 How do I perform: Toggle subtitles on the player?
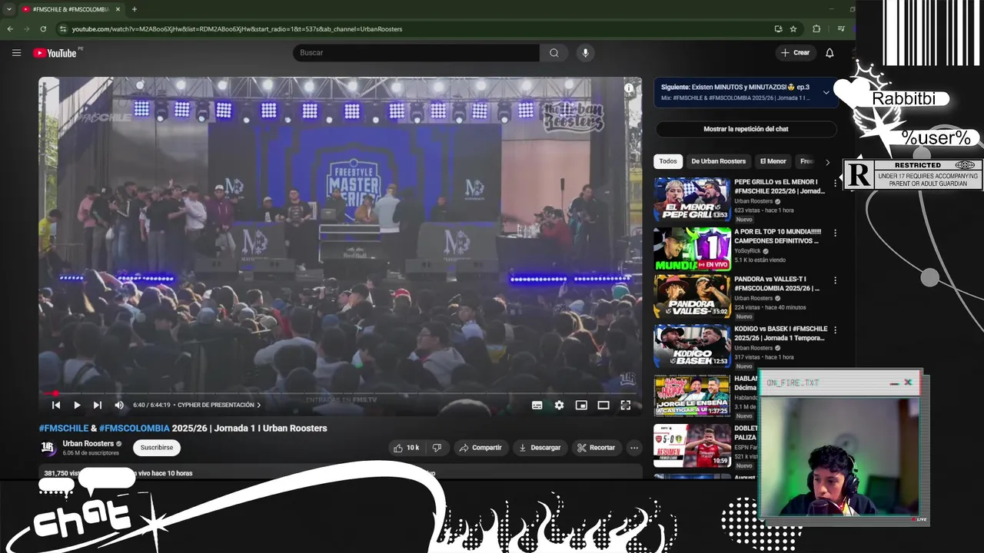[x=537, y=405]
